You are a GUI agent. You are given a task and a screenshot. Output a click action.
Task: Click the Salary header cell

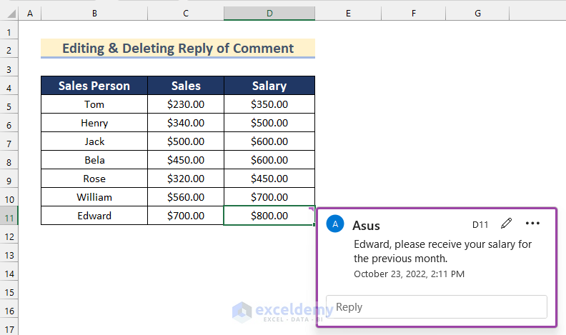point(269,86)
